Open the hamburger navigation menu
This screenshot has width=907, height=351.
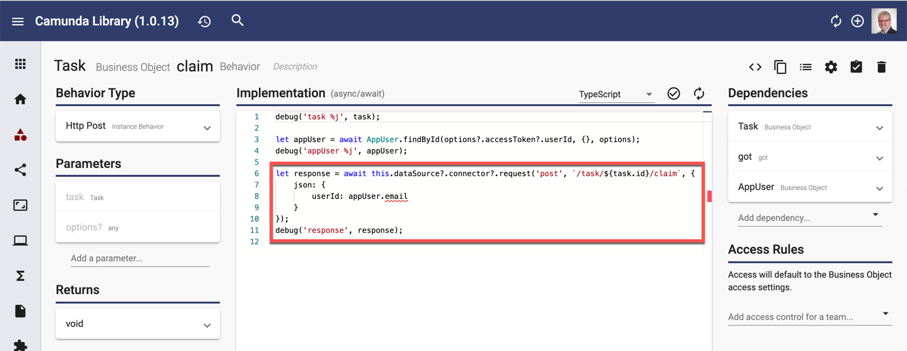pos(18,21)
